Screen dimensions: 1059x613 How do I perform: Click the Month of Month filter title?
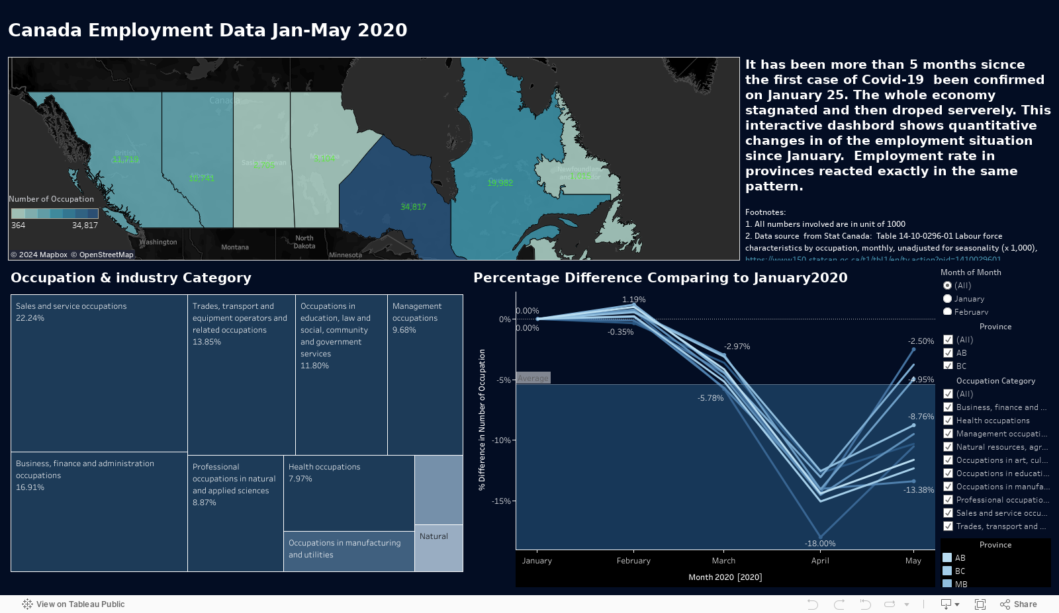tap(971, 272)
